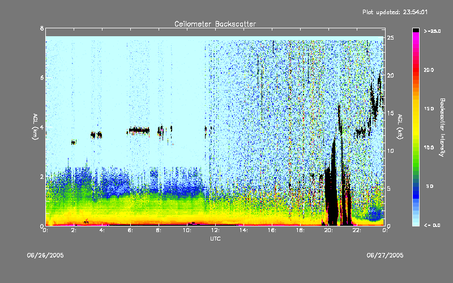This screenshot has height=283, width=453.
Task: Click the '25' tick on kft axis
Action: click(391, 38)
